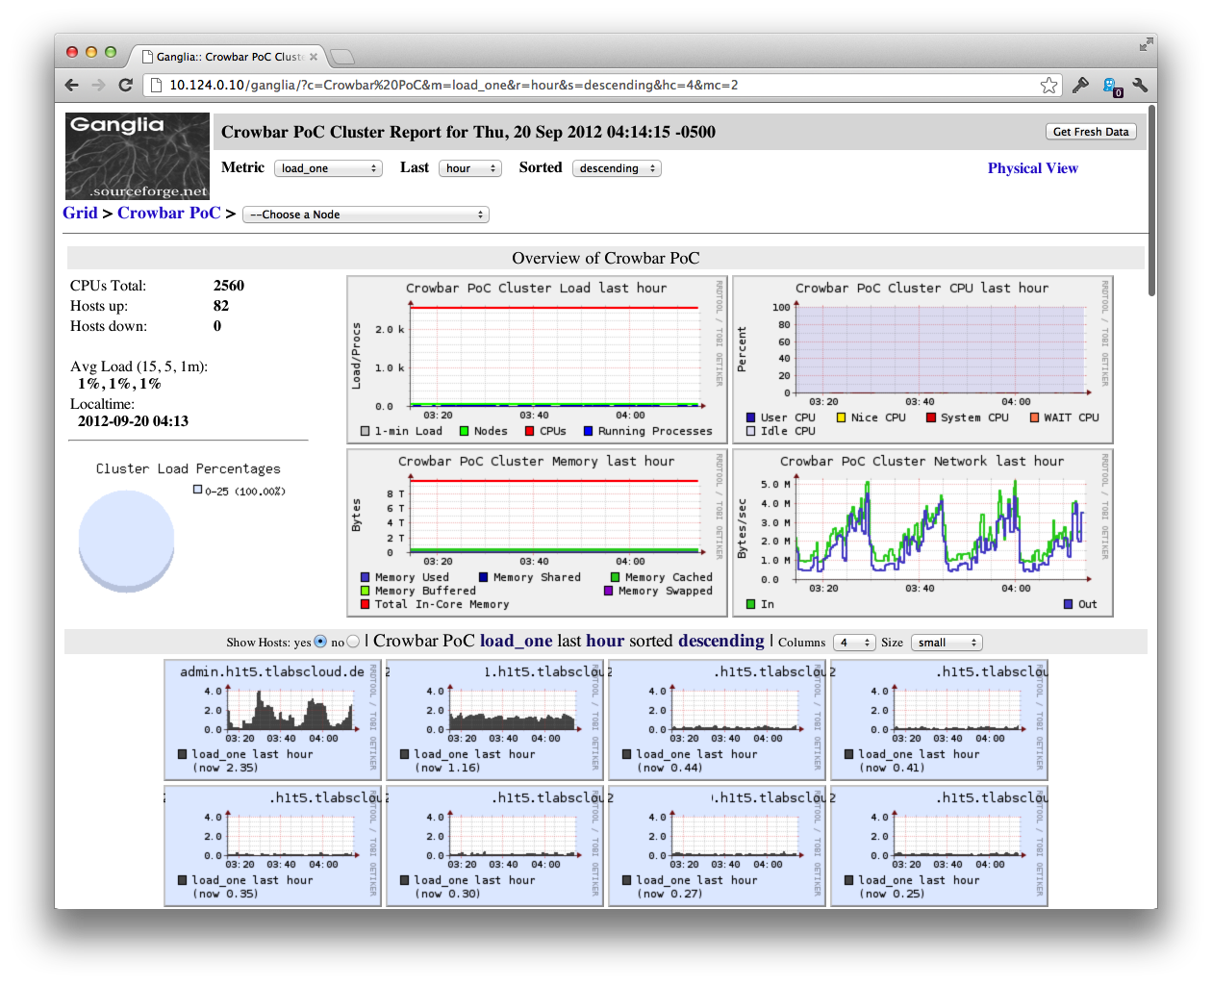1212x985 pixels.
Task: Go back with the browser back arrow
Action: 72,85
